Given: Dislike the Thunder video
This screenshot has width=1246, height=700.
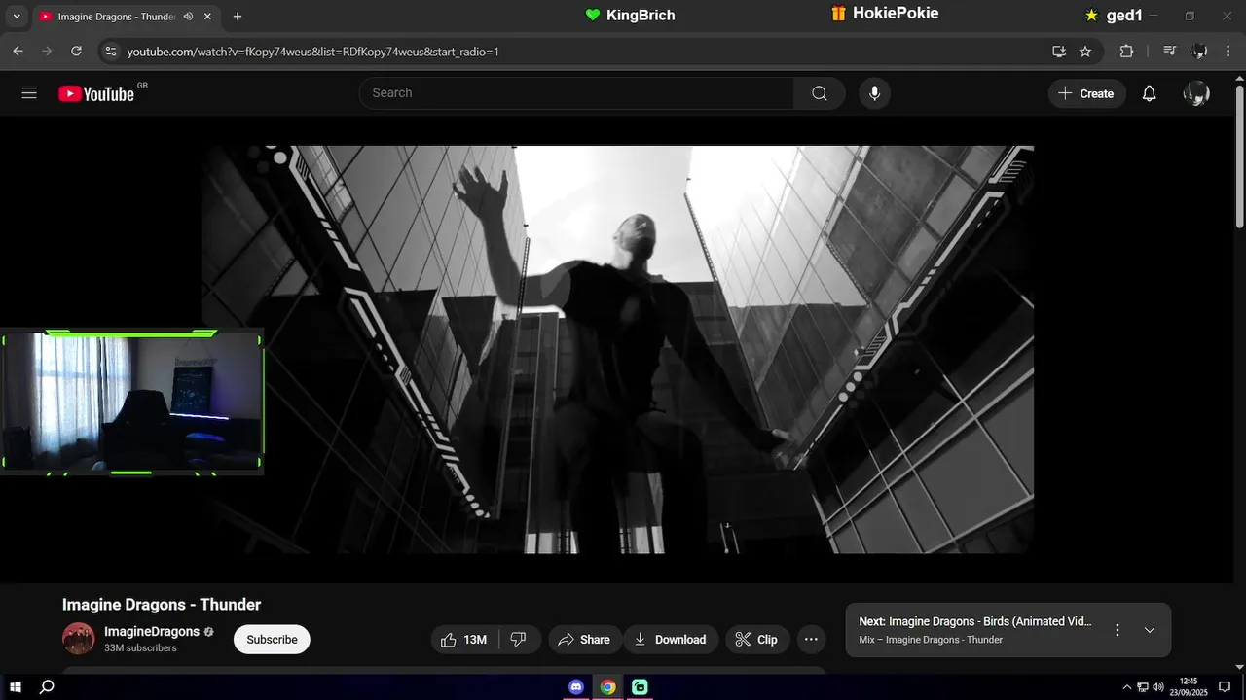Looking at the screenshot, I should [519, 640].
